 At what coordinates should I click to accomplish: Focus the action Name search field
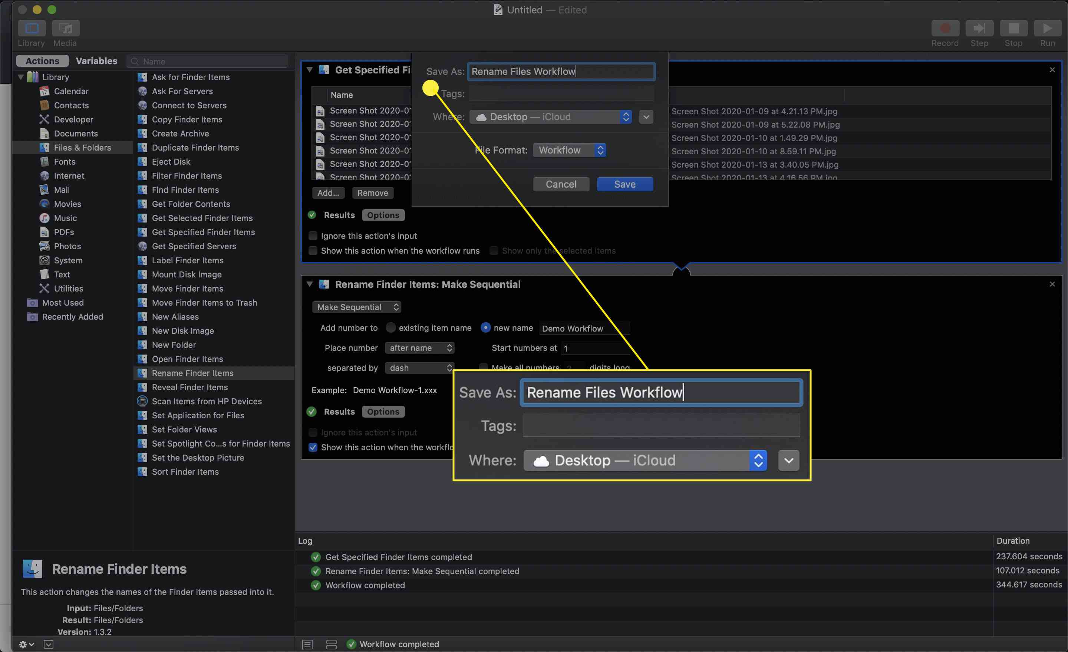click(x=208, y=61)
